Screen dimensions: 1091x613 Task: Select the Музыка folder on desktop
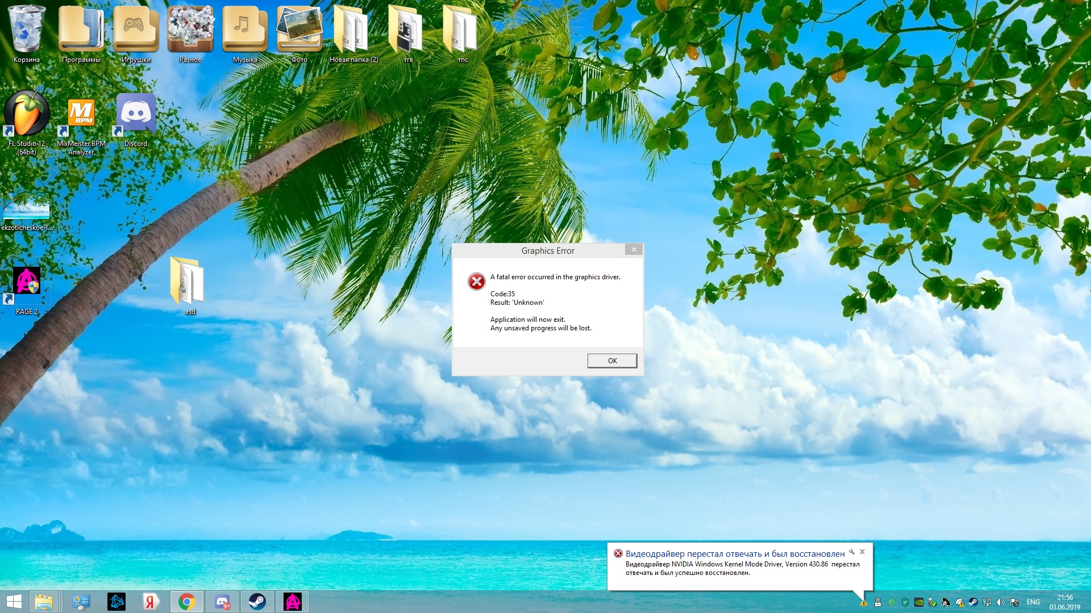pyautogui.click(x=245, y=31)
